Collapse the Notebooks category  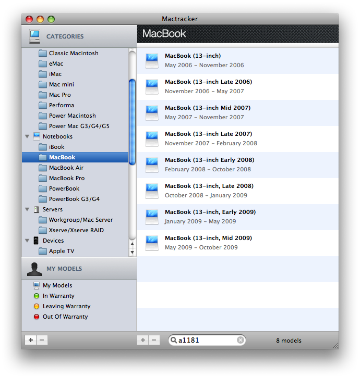pyautogui.click(x=27, y=136)
